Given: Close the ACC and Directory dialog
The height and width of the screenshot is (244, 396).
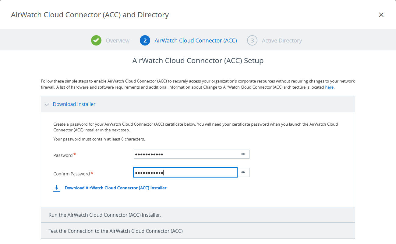Looking at the screenshot, I should click(x=381, y=15).
